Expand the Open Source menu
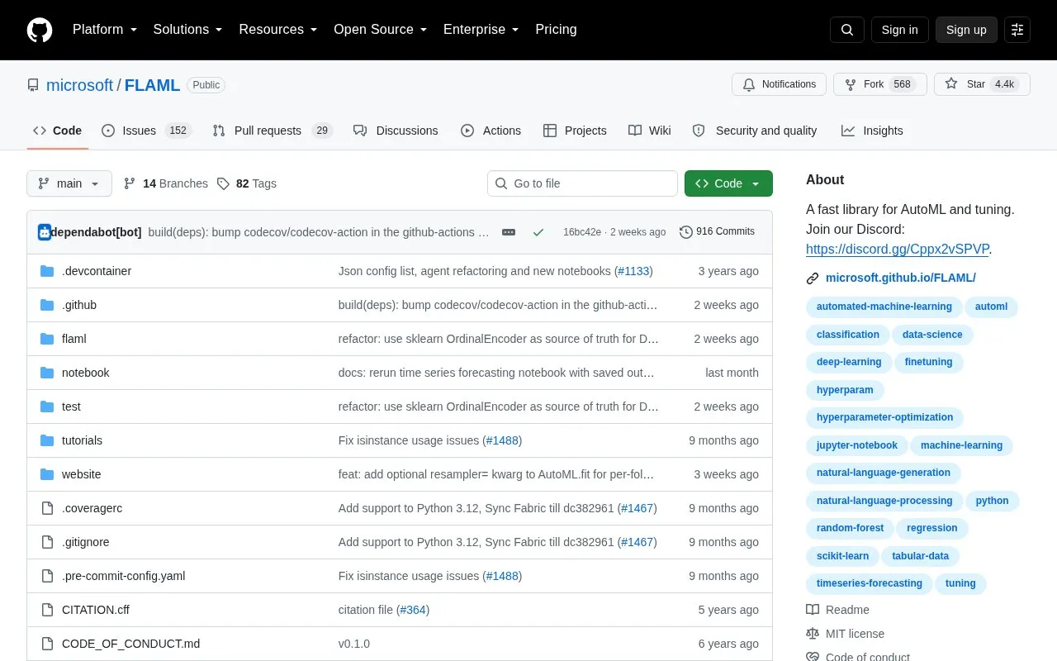 pos(381,30)
